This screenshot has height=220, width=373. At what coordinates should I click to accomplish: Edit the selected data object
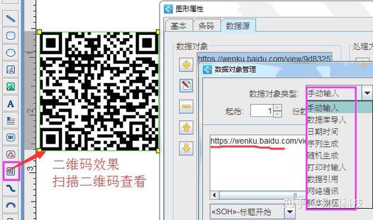coord(186,85)
